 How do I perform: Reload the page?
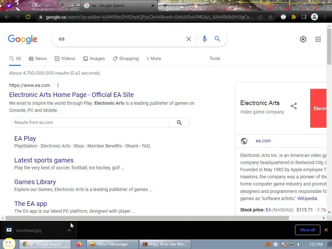(x=28, y=17)
